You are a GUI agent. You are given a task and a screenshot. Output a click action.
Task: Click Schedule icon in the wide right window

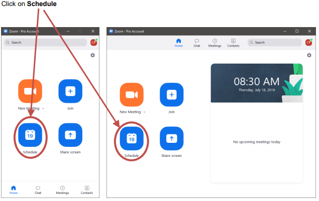[x=131, y=139]
